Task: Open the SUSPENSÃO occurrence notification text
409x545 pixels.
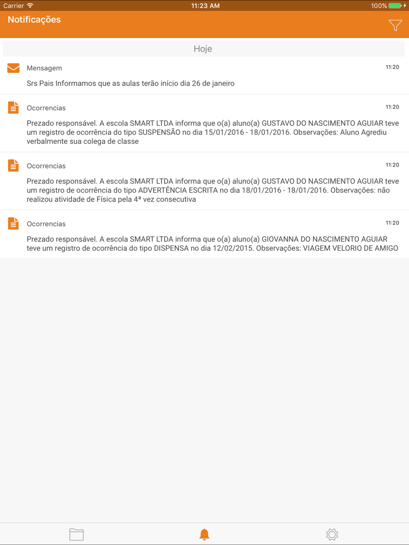Action: [x=213, y=132]
